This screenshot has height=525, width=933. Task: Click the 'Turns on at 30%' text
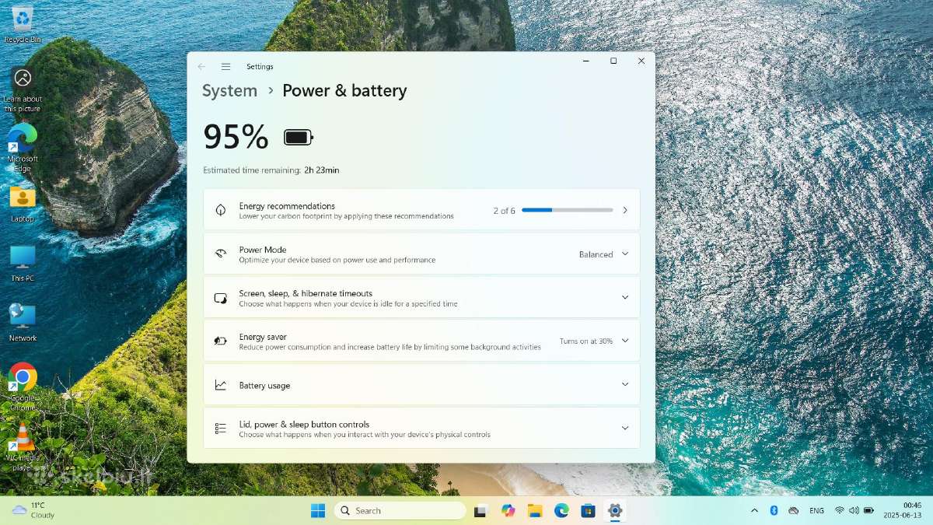[586, 341]
